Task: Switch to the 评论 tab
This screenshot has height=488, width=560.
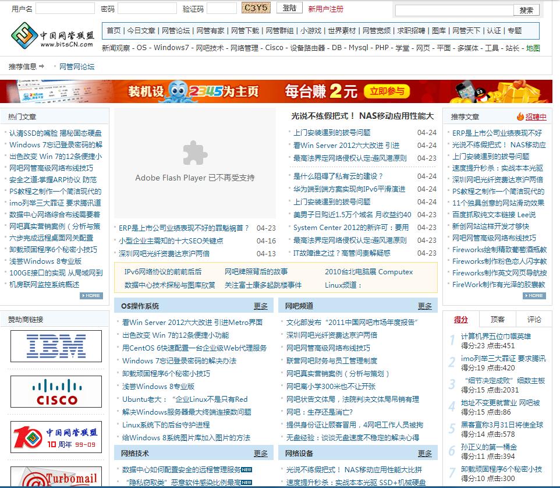Action: click(x=534, y=319)
